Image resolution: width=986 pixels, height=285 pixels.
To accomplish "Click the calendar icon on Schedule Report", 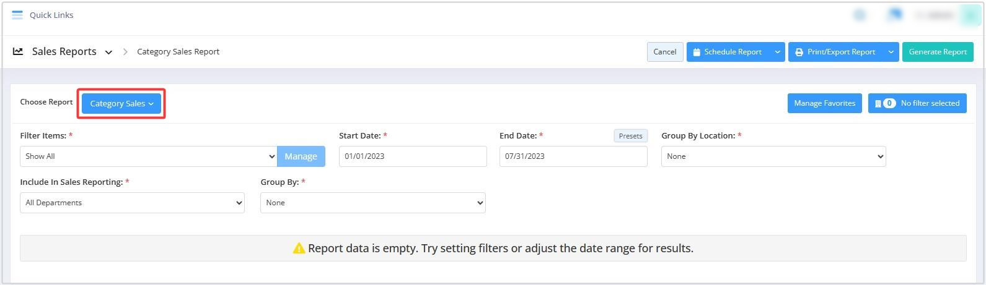I will 697,52.
